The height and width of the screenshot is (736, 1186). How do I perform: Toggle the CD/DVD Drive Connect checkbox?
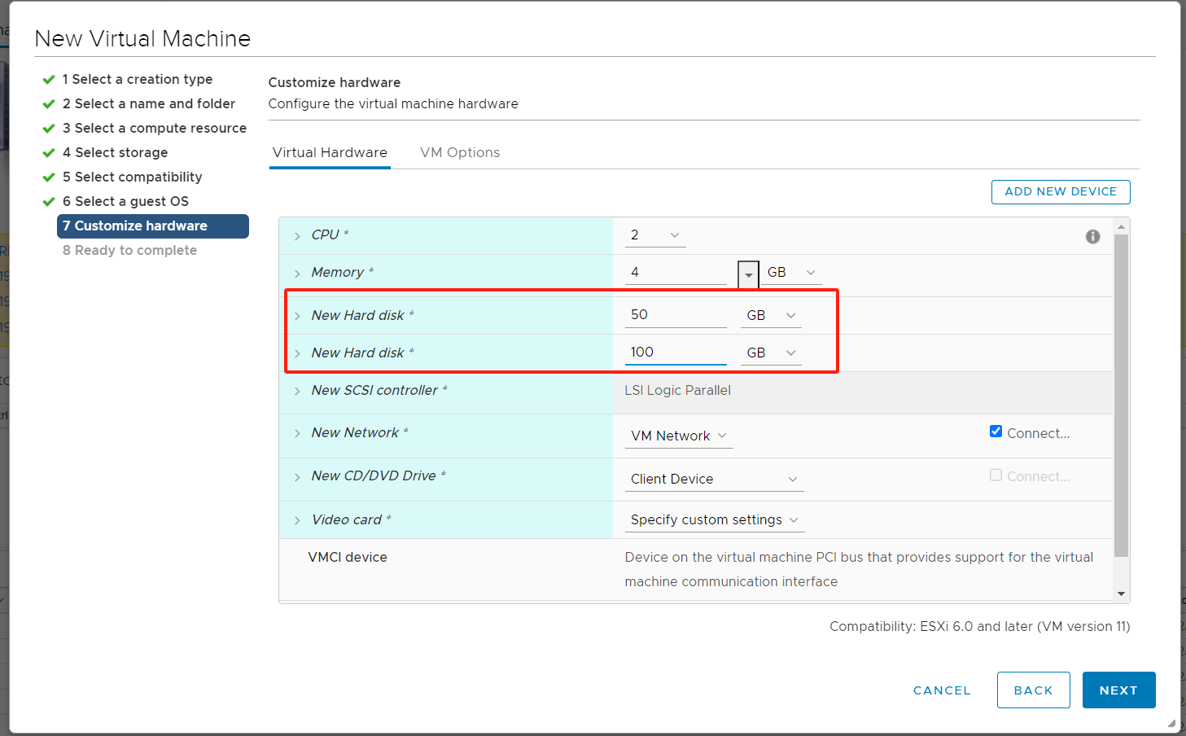[996, 475]
